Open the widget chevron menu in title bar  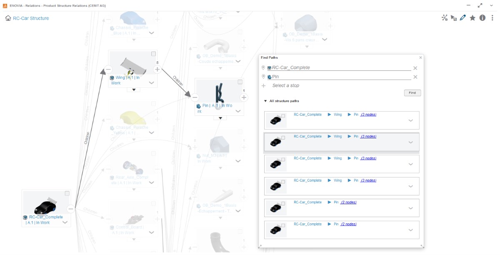tap(492, 5)
